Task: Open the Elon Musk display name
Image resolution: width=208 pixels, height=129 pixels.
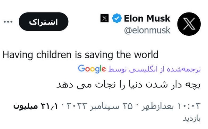Action: click(x=147, y=18)
